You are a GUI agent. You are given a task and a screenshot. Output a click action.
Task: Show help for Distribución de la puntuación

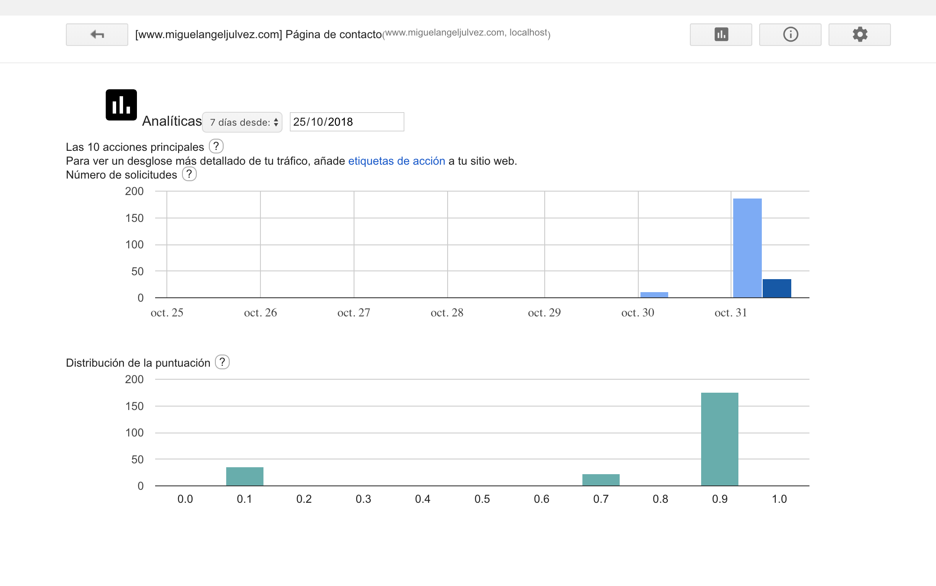coord(222,362)
